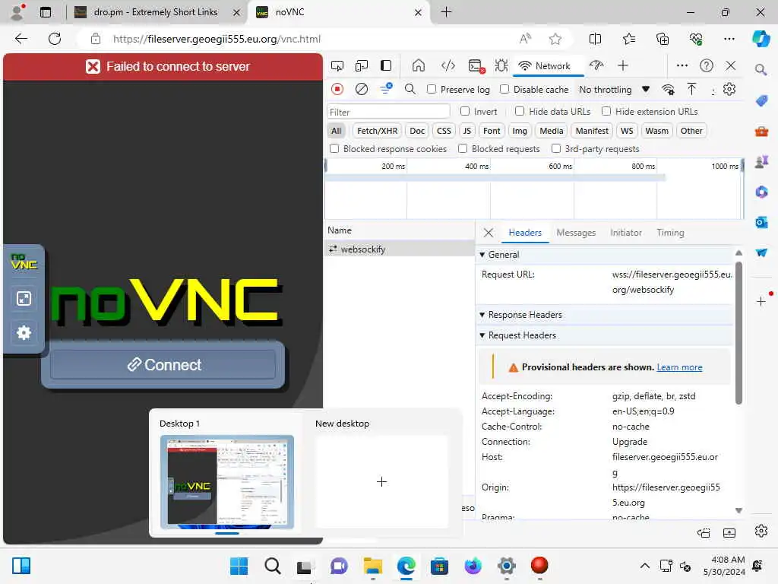
Task: Select Desktop 1 thumbnail
Action: click(226, 481)
